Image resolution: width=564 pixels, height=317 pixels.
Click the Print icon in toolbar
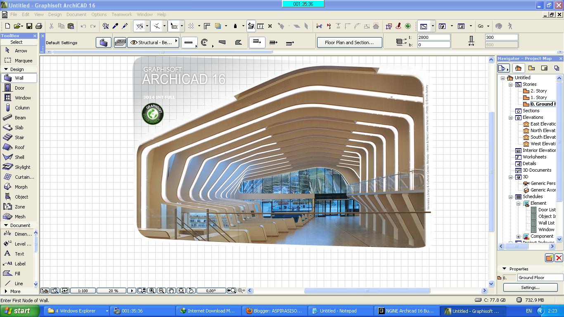pyautogui.click(x=39, y=26)
